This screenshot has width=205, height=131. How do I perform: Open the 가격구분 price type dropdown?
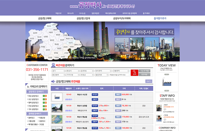[x=73, y=75]
